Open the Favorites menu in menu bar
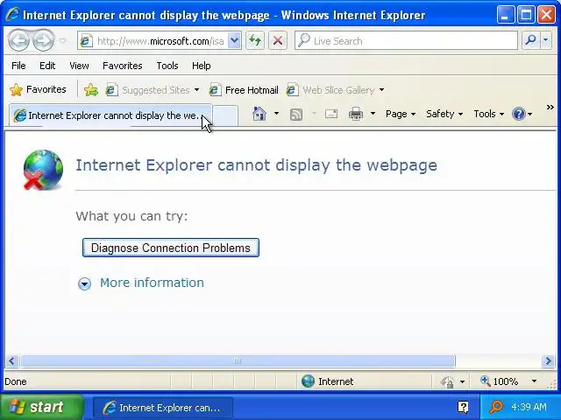Screen dimensions: 561x420 (123, 66)
